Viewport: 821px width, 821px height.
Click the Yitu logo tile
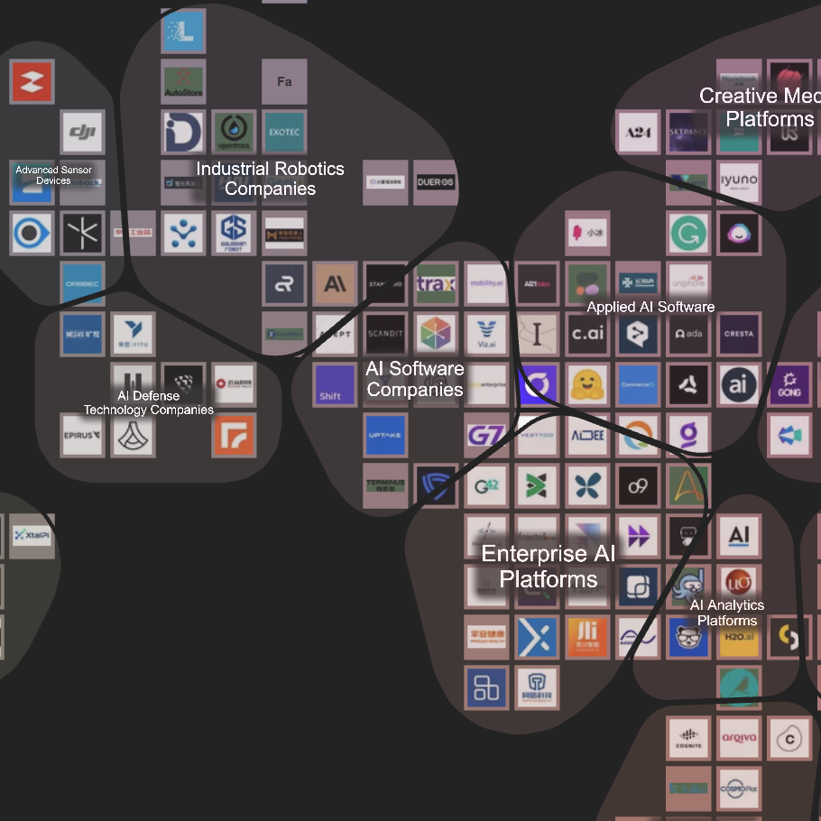pos(133,334)
